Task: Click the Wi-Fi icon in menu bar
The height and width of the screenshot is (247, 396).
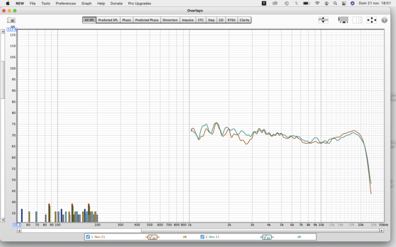Action: click(x=317, y=3)
